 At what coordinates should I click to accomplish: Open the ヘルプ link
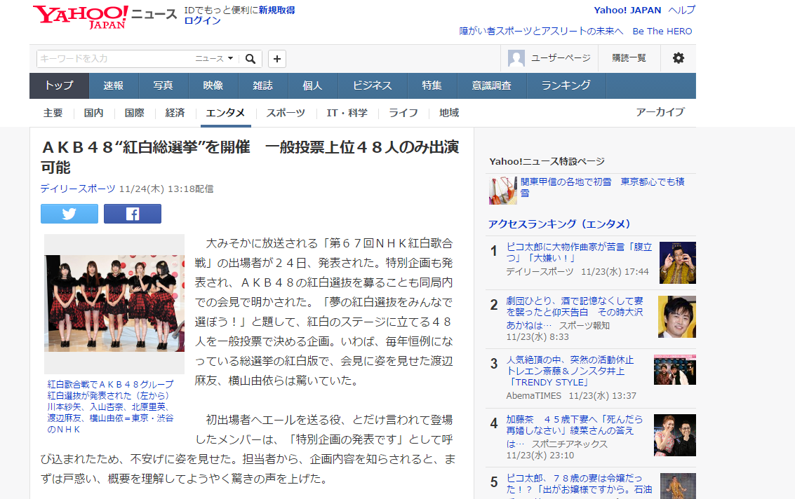pyautogui.click(x=682, y=10)
